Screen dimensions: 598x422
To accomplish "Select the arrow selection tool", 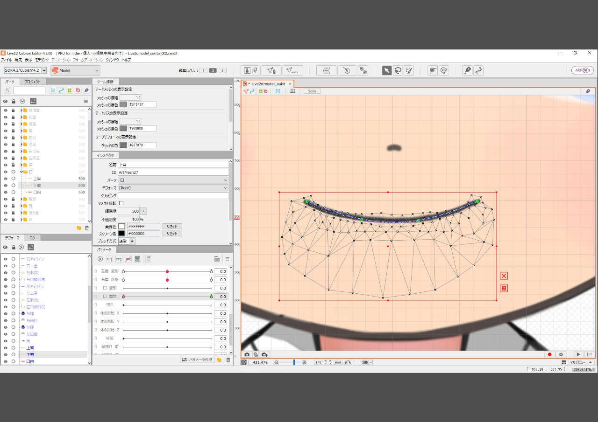I will (387, 70).
